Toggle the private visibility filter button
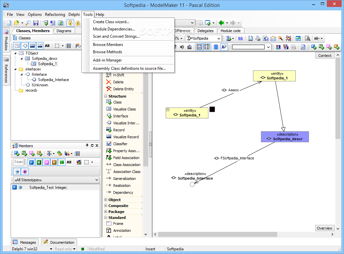The height and width of the screenshot is (254, 344). click(17, 172)
